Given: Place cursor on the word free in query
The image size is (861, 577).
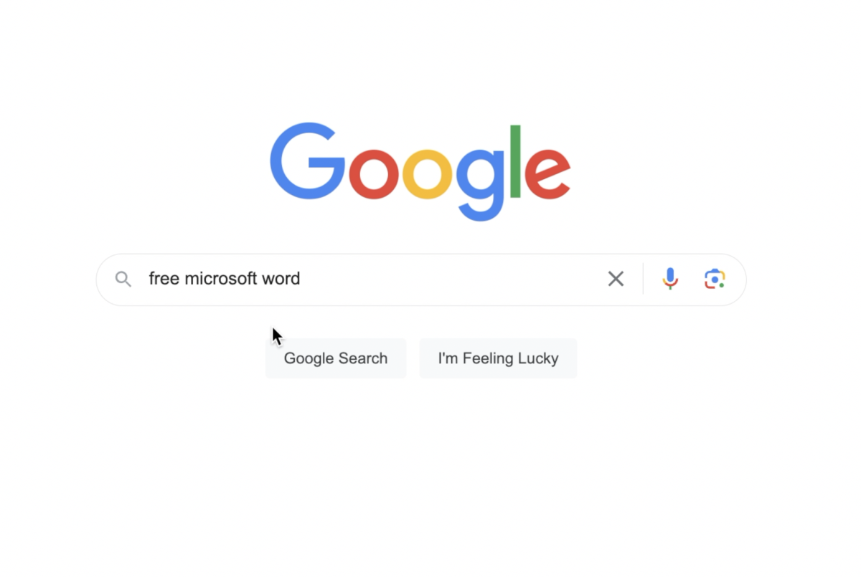Looking at the screenshot, I should pyautogui.click(x=164, y=278).
